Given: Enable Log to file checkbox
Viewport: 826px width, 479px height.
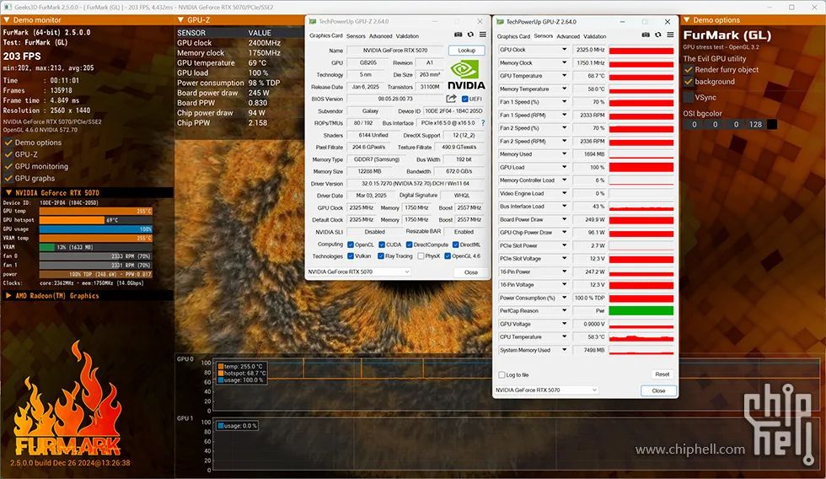Looking at the screenshot, I should click(501, 374).
